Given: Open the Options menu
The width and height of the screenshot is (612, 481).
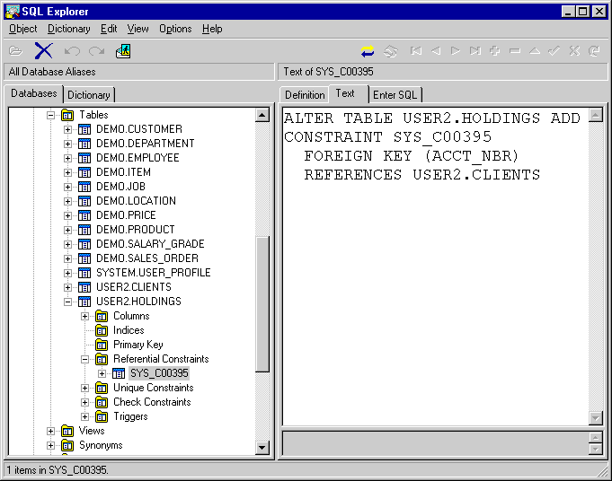Looking at the screenshot, I should pyautogui.click(x=175, y=29).
